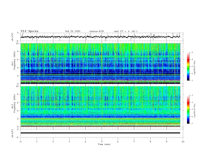The height and width of the screenshot is (159, 206).
Task: Click the ch.1 PSD color bar
Action: (188, 66)
